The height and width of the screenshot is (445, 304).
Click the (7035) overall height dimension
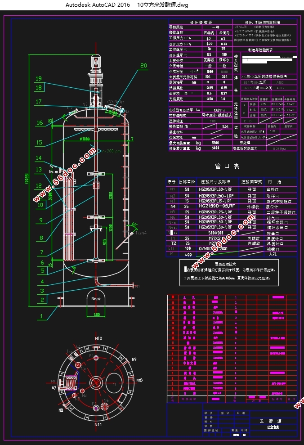pyautogui.click(x=27, y=179)
